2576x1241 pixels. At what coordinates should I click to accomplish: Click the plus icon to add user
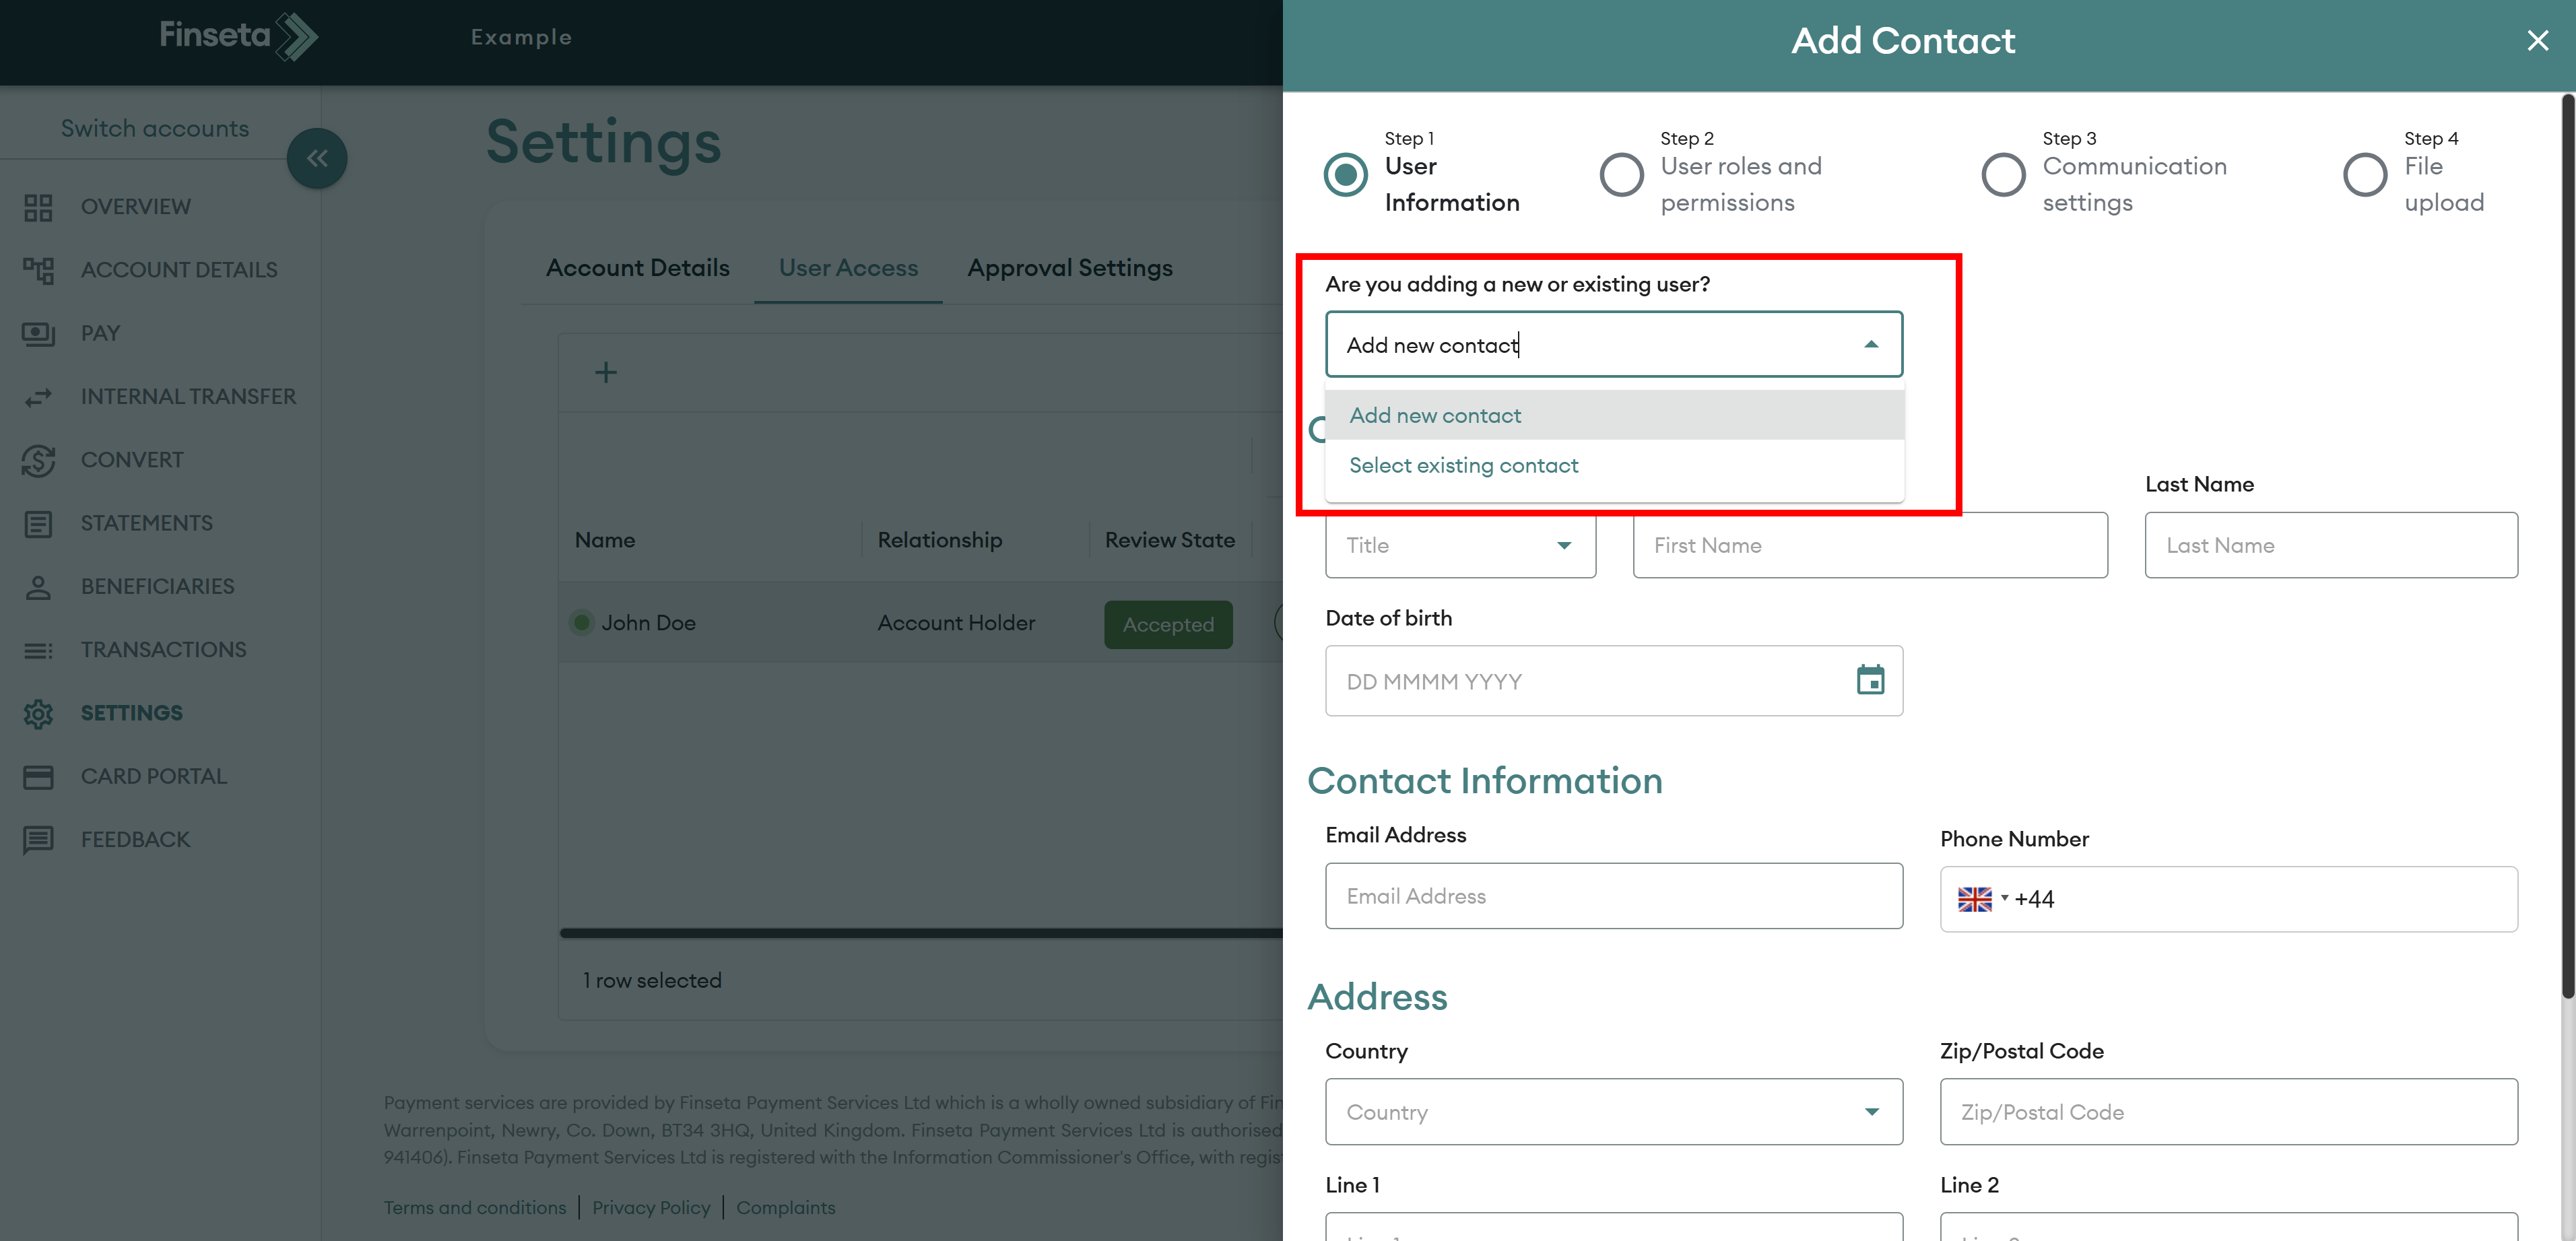(x=605, y=373)
